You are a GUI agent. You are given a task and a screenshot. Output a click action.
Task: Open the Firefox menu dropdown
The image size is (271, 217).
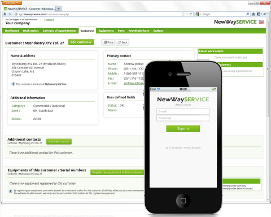(x=11, y=3)
